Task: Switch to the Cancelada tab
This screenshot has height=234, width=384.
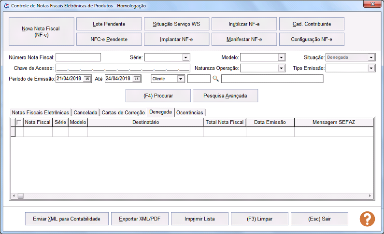Action: [85, 112]
